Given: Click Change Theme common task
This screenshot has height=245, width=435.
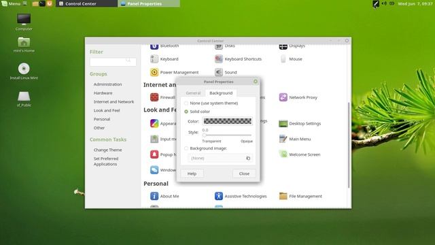Looking at the screenshot, I should coord(107,150).
